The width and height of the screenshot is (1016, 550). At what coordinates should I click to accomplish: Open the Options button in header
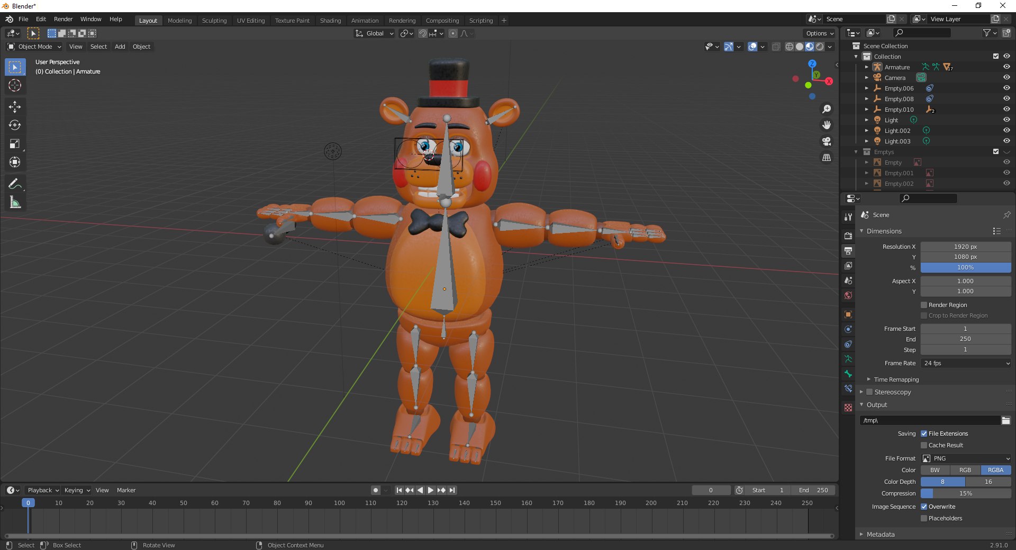[x=820, y=33]
